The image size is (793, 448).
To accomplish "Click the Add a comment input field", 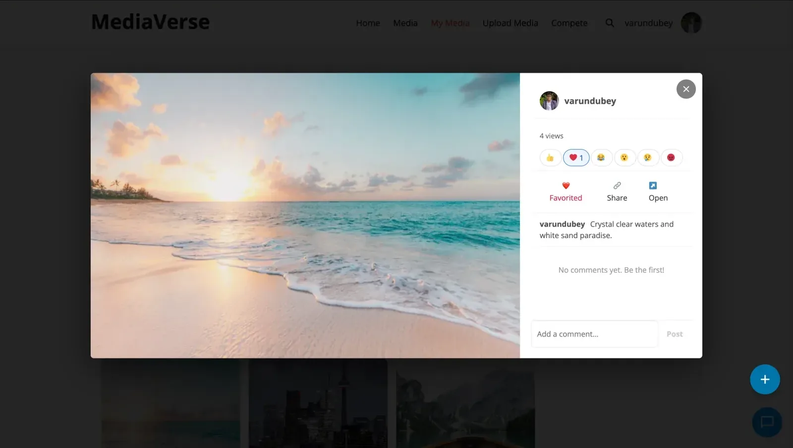I will [594, 334].
